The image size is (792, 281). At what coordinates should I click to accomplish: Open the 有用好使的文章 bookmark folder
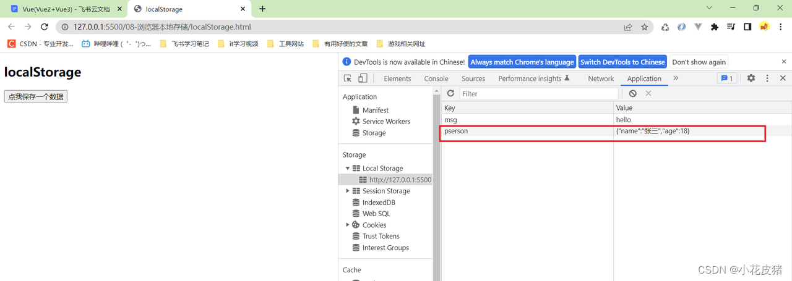(340, 44)
